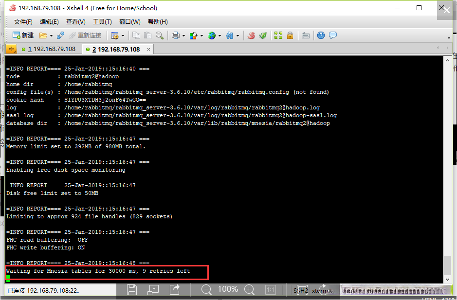Click the share arrow viewer icon
The image size is (457, 300).
pyautogui.click(x=175, y=290)
